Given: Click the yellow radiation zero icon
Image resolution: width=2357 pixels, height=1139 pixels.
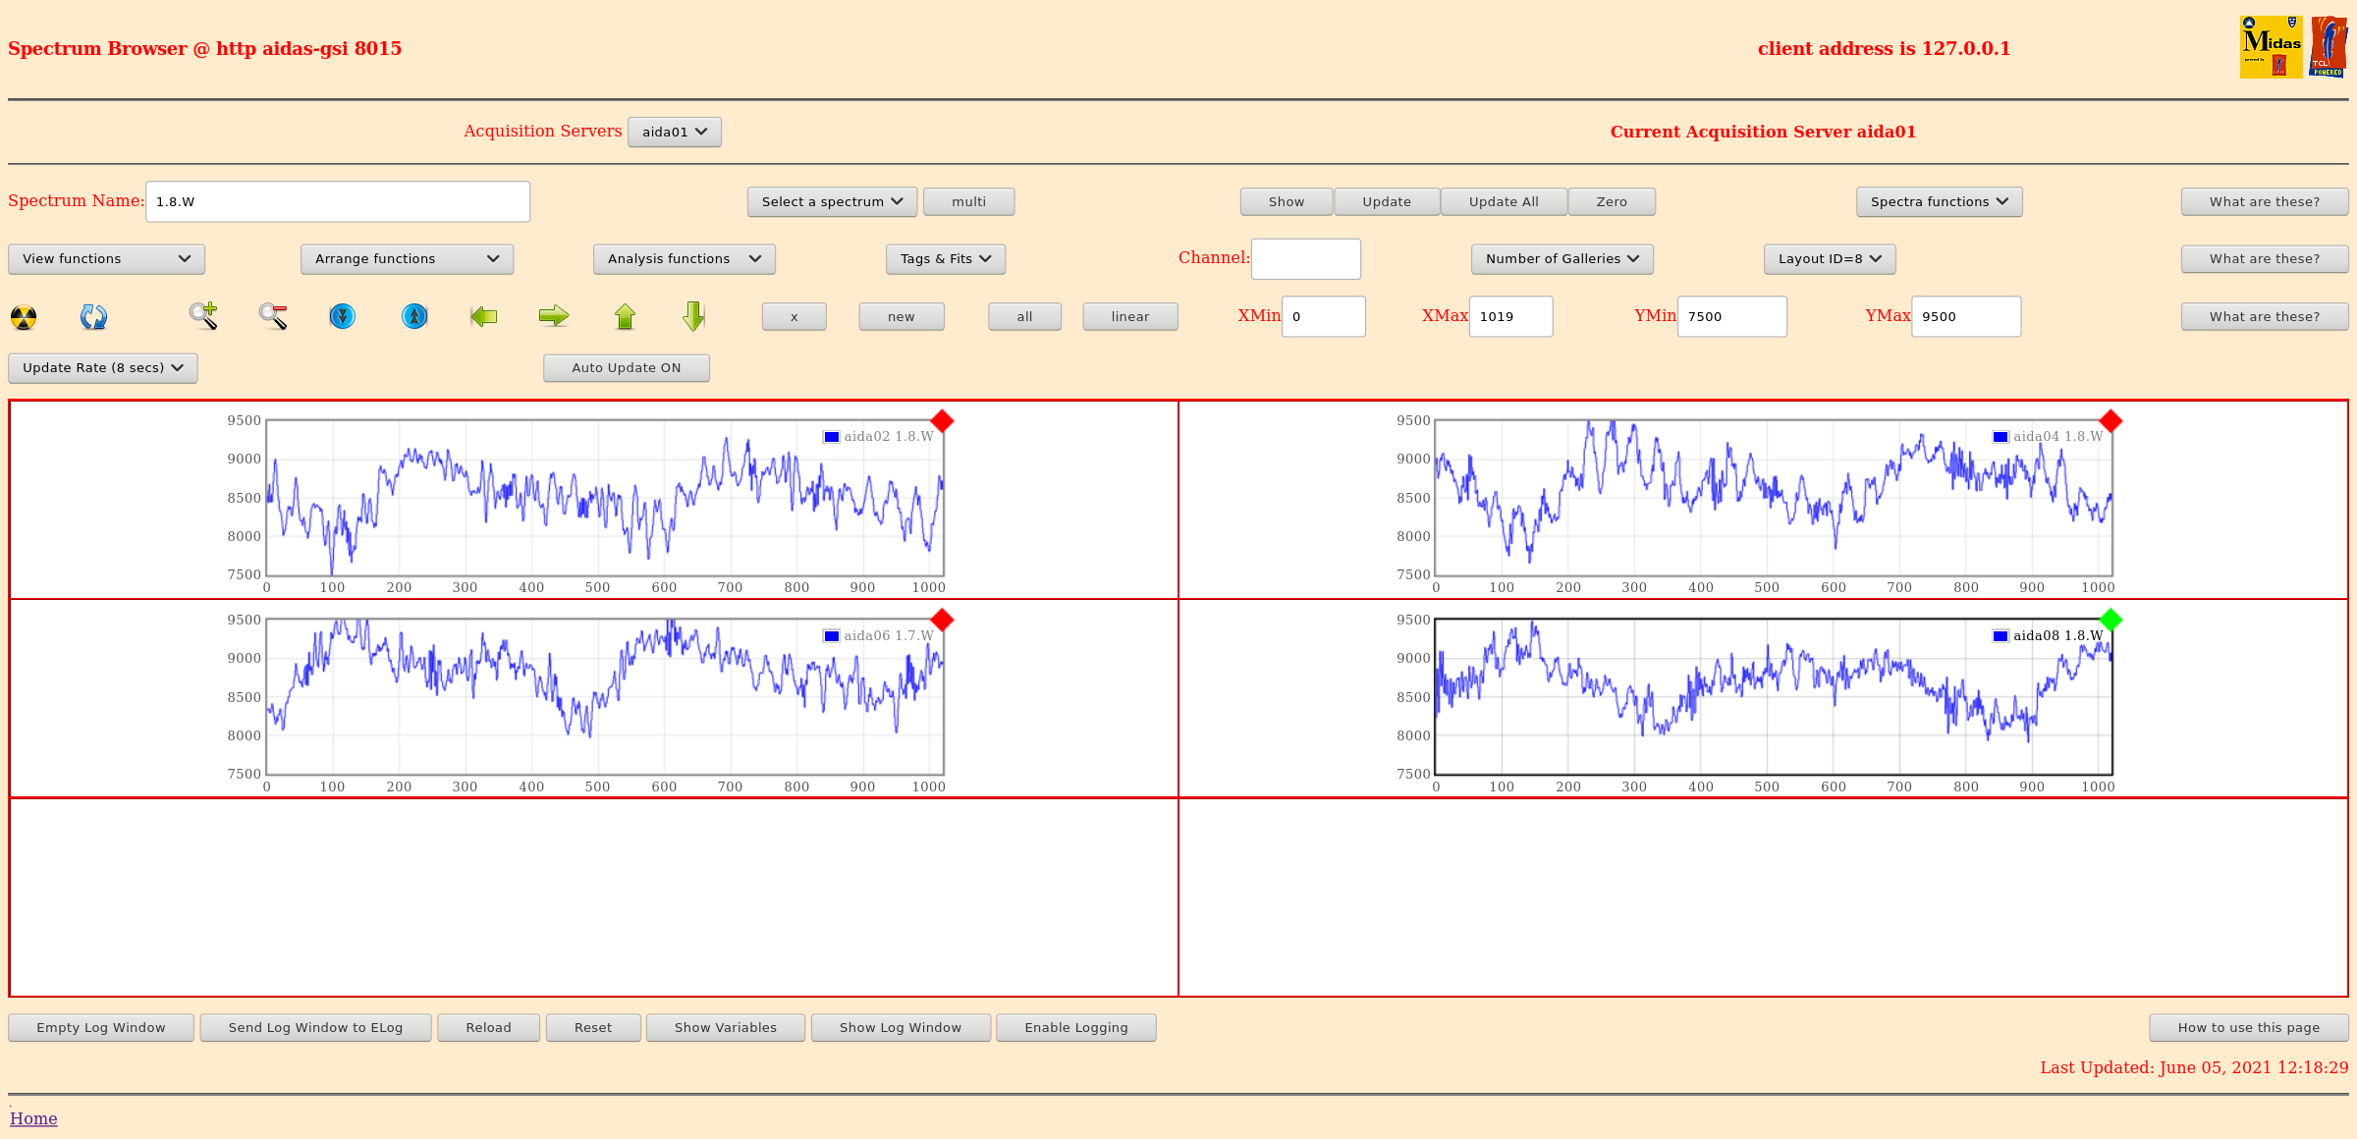Looking at the screenshot, I should tap(24, 317).
